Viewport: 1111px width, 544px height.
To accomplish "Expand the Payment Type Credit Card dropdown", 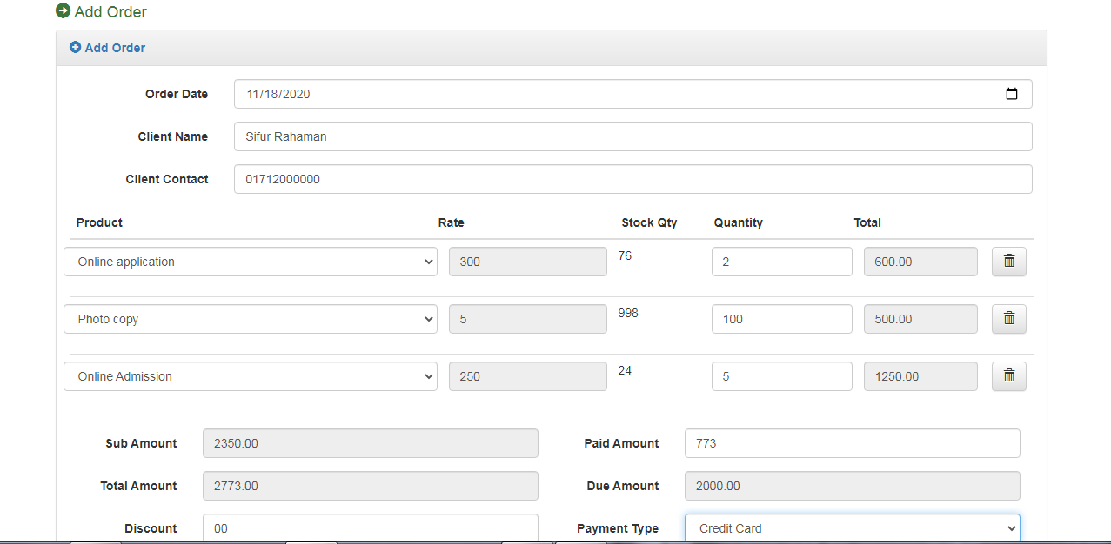I will [x=852, y=528].
